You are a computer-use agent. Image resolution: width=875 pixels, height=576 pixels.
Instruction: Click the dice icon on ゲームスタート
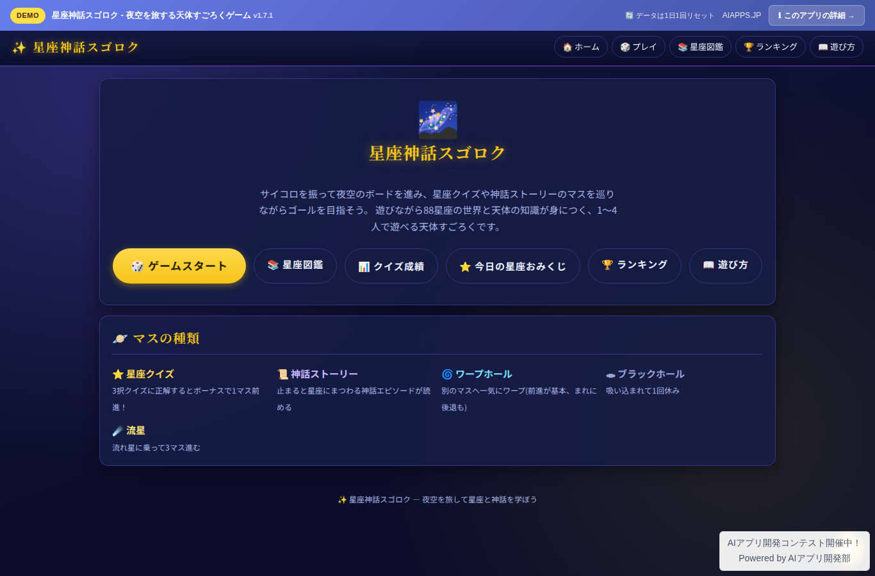tap(137, 266)
